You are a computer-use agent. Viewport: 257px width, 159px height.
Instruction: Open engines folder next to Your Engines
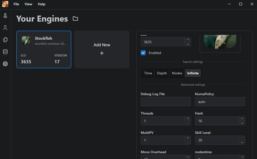pos(75,19)
